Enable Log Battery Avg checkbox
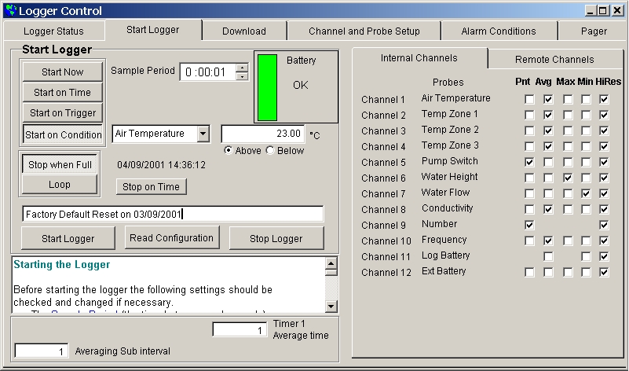Screen dimensions: 629x371 coord(548,256)
